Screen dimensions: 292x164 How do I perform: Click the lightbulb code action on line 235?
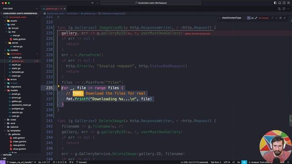tap(58, 86)
